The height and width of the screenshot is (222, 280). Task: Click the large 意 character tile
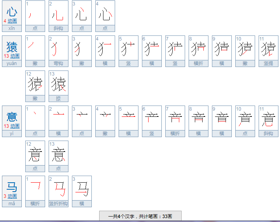(12, 117)
